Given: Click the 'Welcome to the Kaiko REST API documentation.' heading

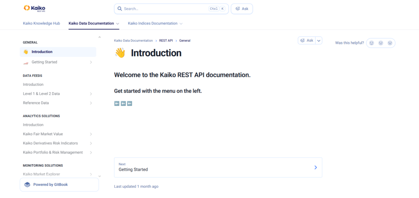Looking at the screenshot, I should [182, 75].
